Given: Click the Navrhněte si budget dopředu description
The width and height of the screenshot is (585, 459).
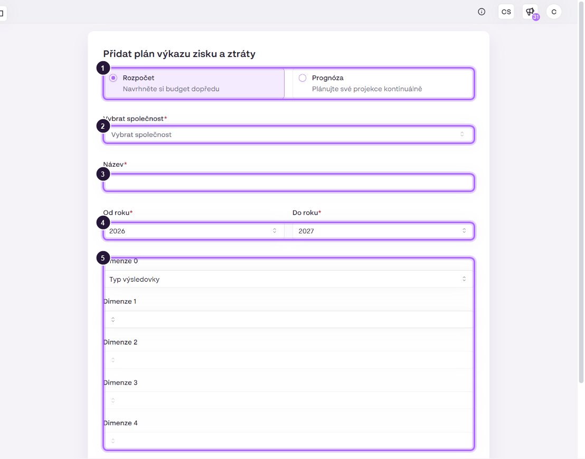Looking at the screenshot, I should (171, 89).
